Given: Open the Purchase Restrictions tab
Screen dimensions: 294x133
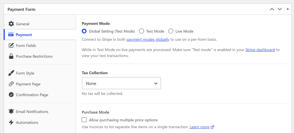Looking at the screenshot, I should 40,56.
